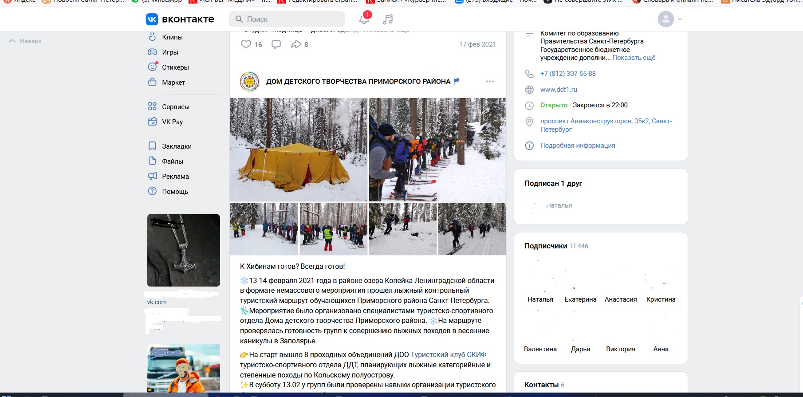Open VK Pay from the sidebar
Viewport: 803px width, 397px height.
tap(172, 122)
